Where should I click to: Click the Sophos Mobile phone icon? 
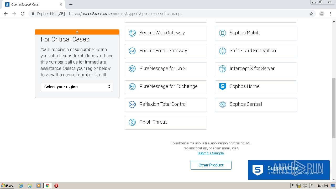(x=223, y=33)
